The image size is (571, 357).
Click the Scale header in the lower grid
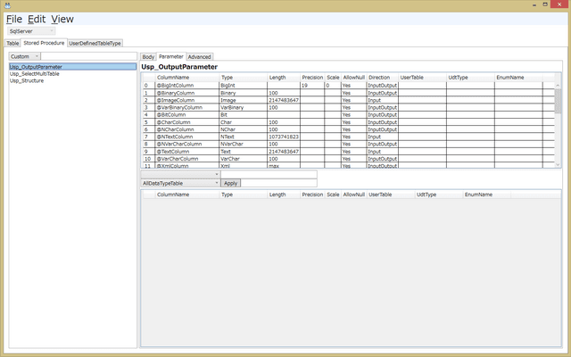[x=333, y=195]
